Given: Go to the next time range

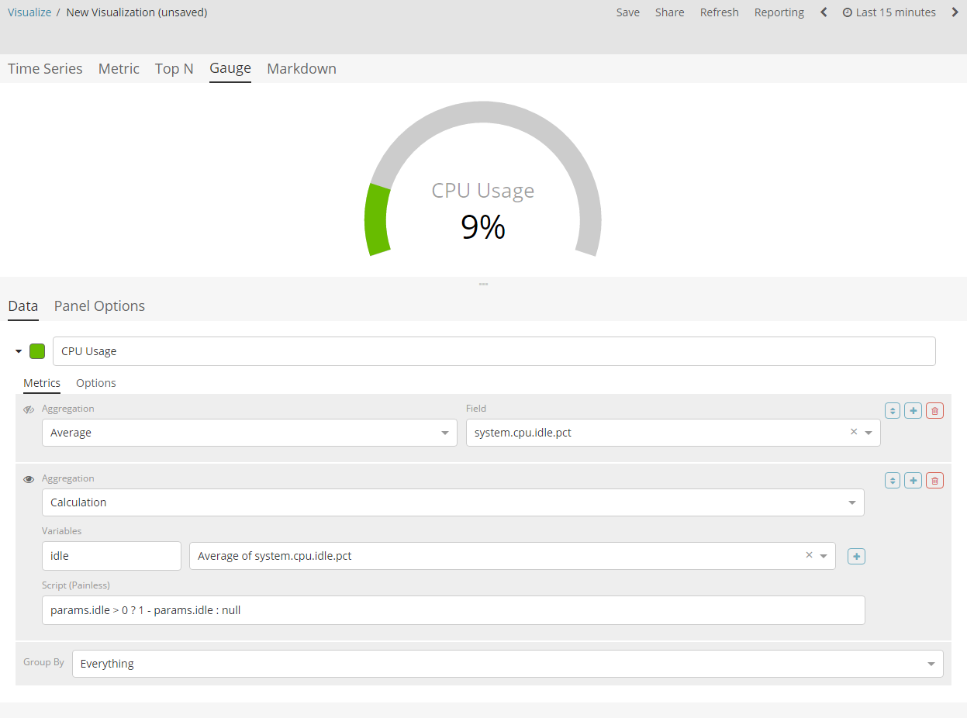Looking at the screenshot, I should [x=955, y=12].
